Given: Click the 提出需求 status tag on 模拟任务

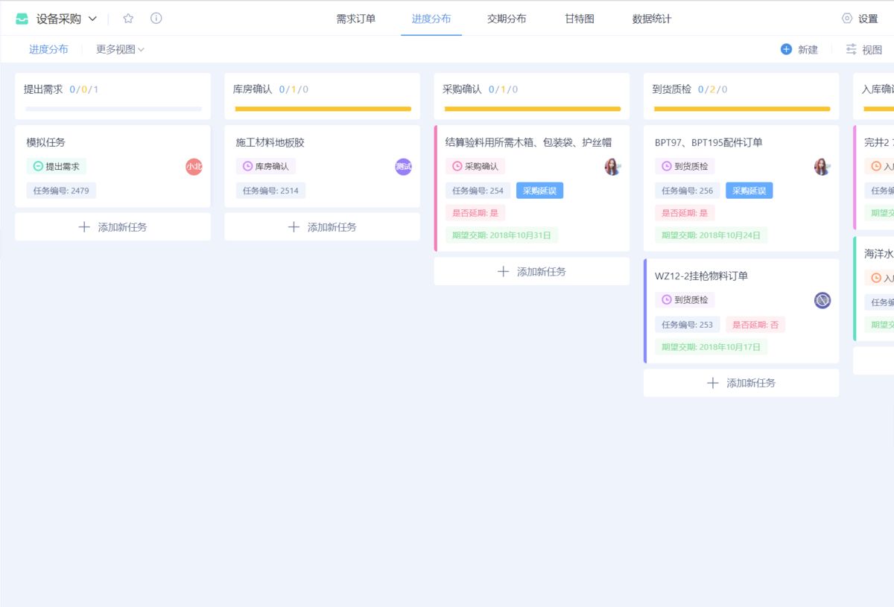Looking at the screenshot, I should (x=57, y=167).
